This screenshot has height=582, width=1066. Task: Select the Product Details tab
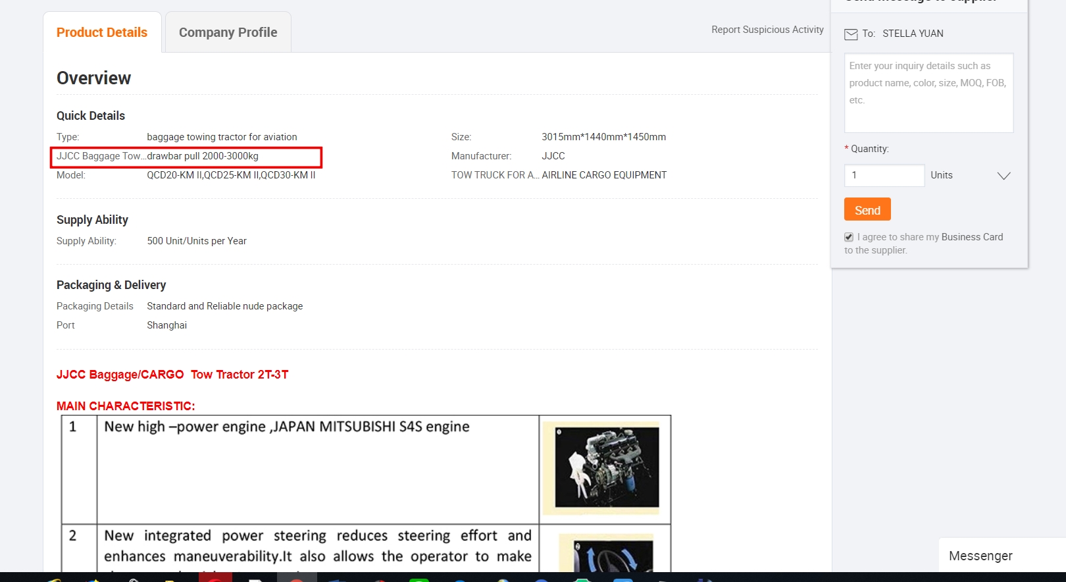pyautogui.click(x=102, y=32)
